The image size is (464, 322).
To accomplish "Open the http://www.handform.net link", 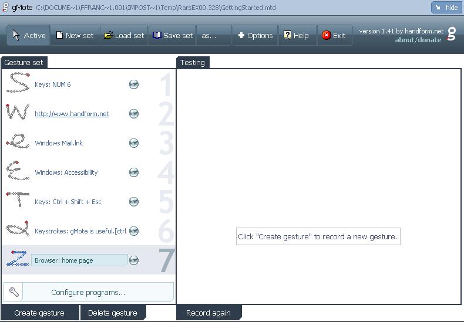I will click(72, 114).
